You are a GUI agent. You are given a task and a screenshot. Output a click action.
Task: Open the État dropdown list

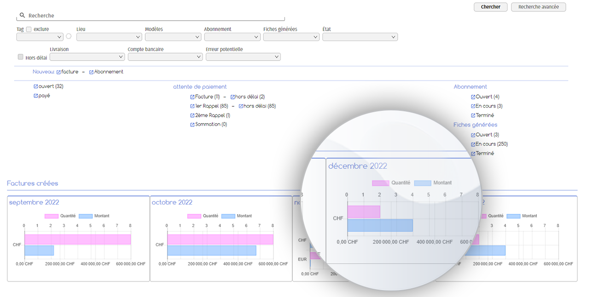[x=360, y=37]
